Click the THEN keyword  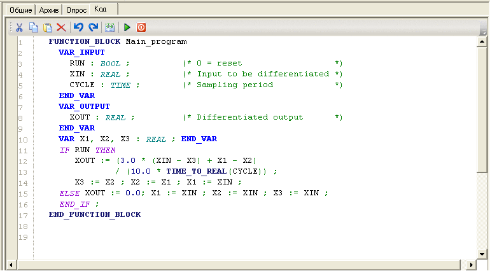[x=105, y=150]
